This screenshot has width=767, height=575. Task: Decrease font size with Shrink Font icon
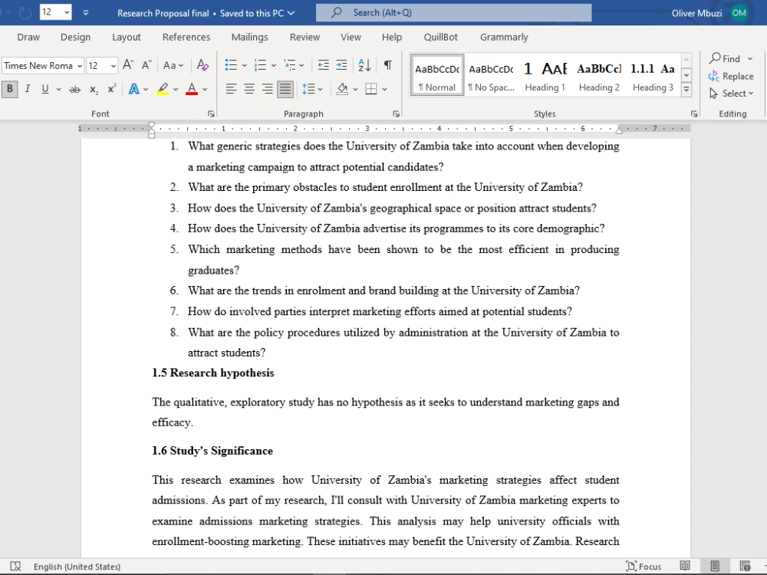coord(146,65)
